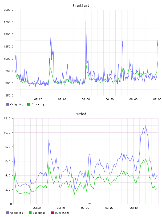Click the 4.0 K y-axis label on Mumbai
This screenshot has height=217, width=162.
(x=9, y=175)
